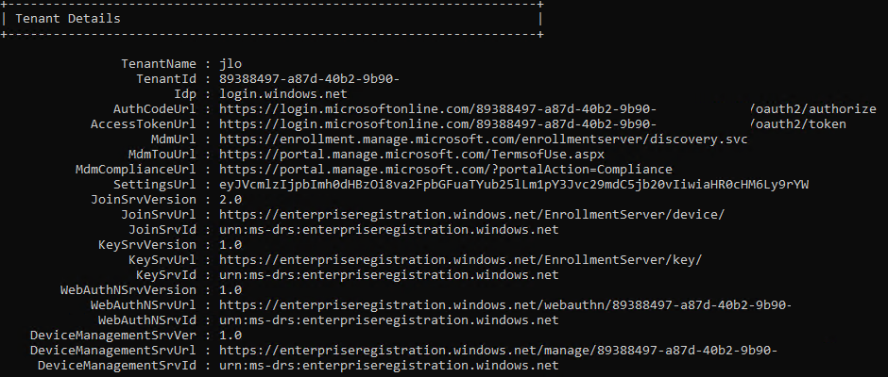Click the SettingsUrl encoded string value
This screenshot has height=377, width=888.
[x=514, y=185]
